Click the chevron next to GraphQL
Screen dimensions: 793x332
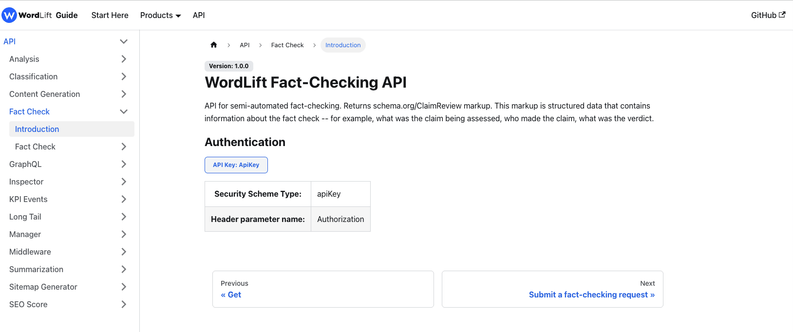(124, 164)
